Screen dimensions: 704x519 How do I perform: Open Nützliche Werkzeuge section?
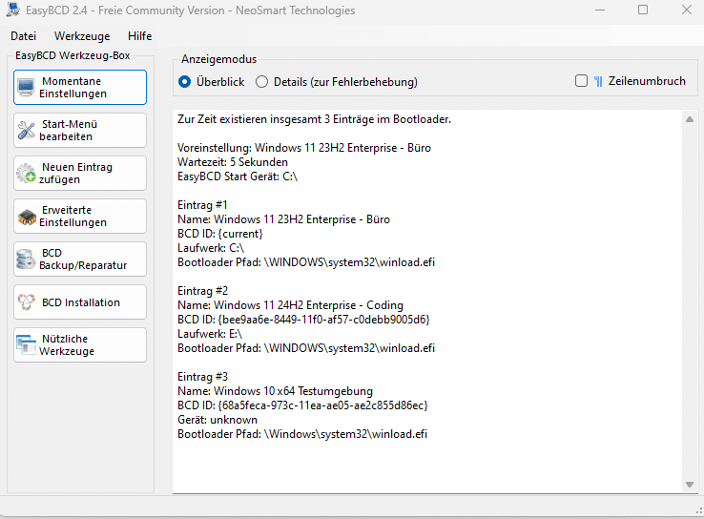[80, 344]
